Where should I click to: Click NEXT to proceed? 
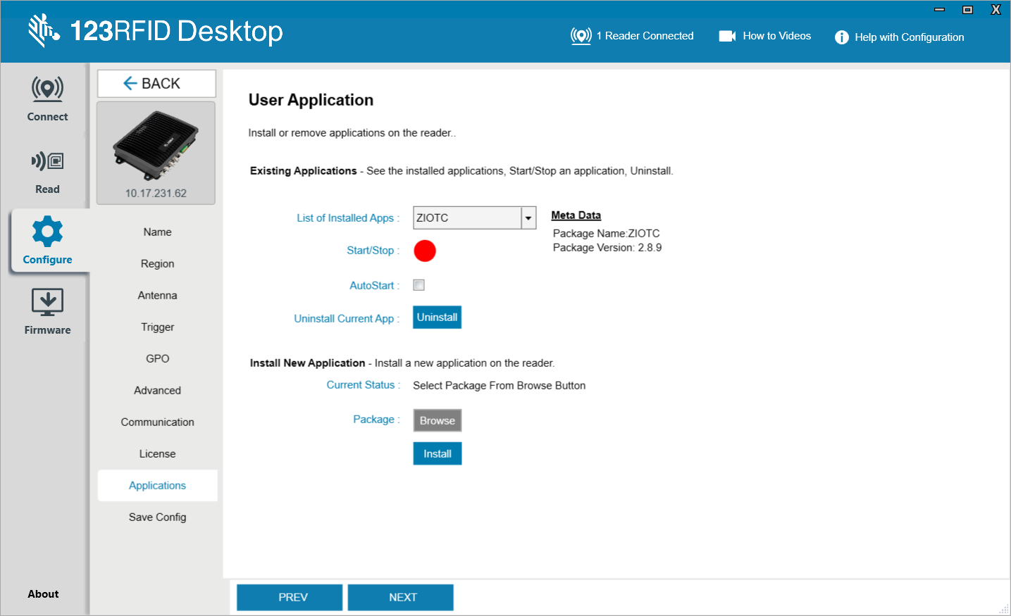(x=400, y=596)
